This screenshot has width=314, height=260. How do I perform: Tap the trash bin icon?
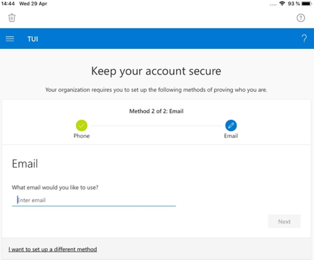coord(12,18)
